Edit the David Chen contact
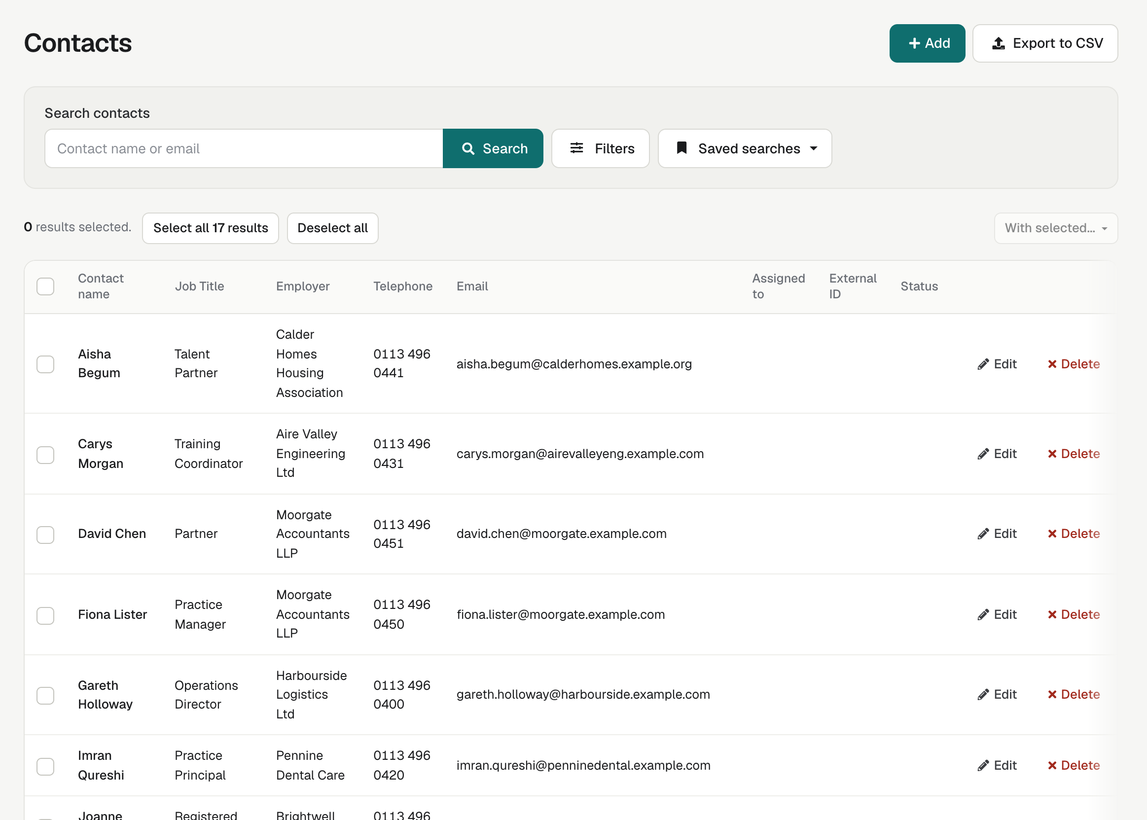The height and width of the screenshot is (820, 1147). tap(997, 534)
